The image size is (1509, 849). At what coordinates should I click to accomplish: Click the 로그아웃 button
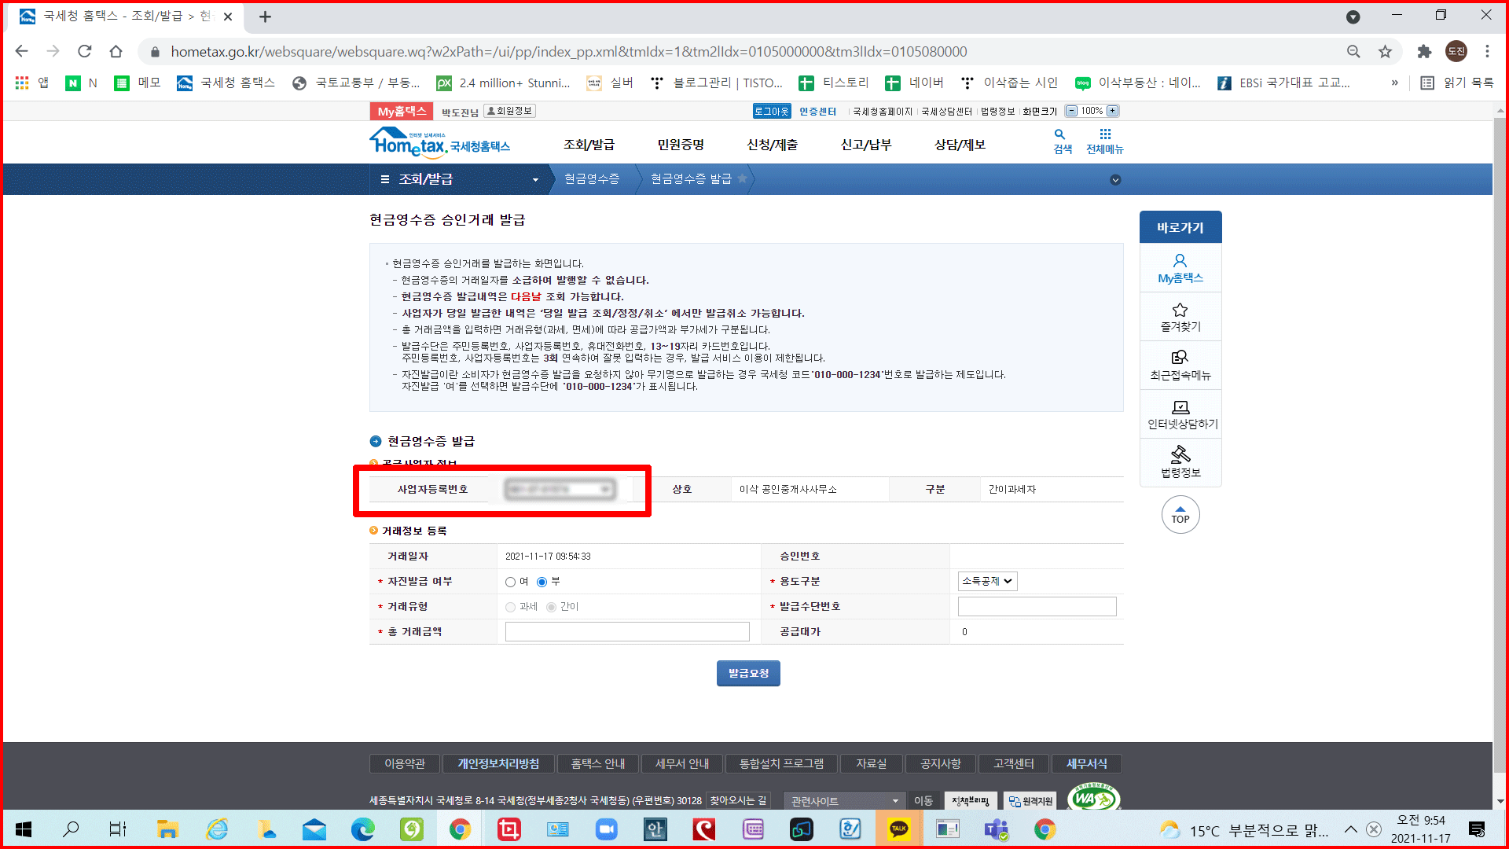point(771,111)
